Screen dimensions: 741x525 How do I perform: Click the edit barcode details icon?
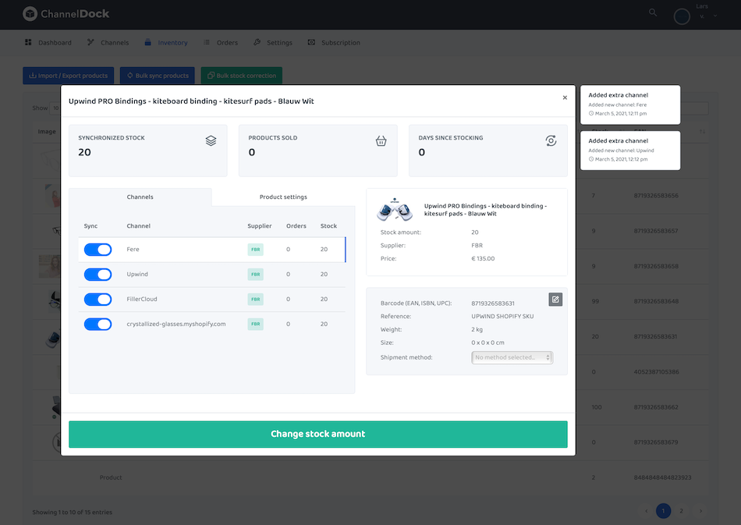click(x=555, y=299)
